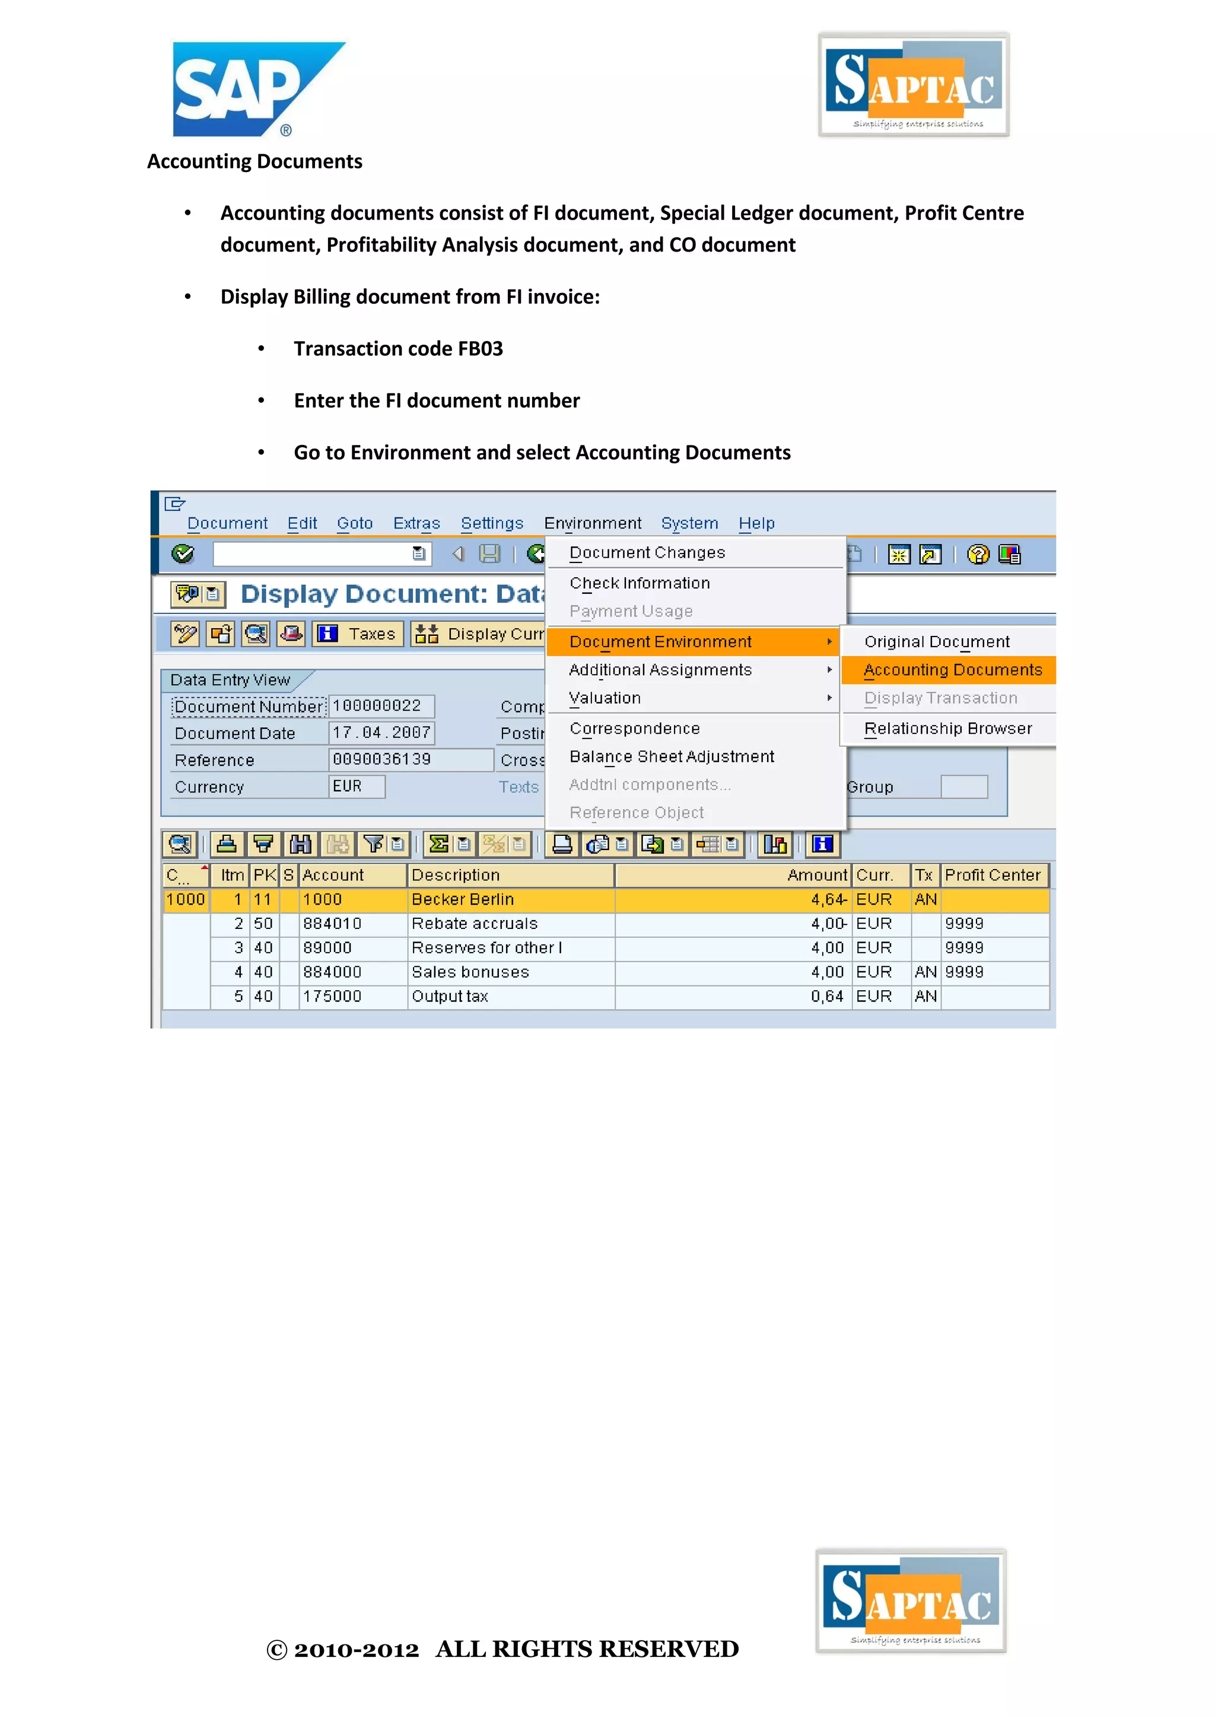Click the Account column header
Screen dimensions: 1215x1718
point(353,876)
